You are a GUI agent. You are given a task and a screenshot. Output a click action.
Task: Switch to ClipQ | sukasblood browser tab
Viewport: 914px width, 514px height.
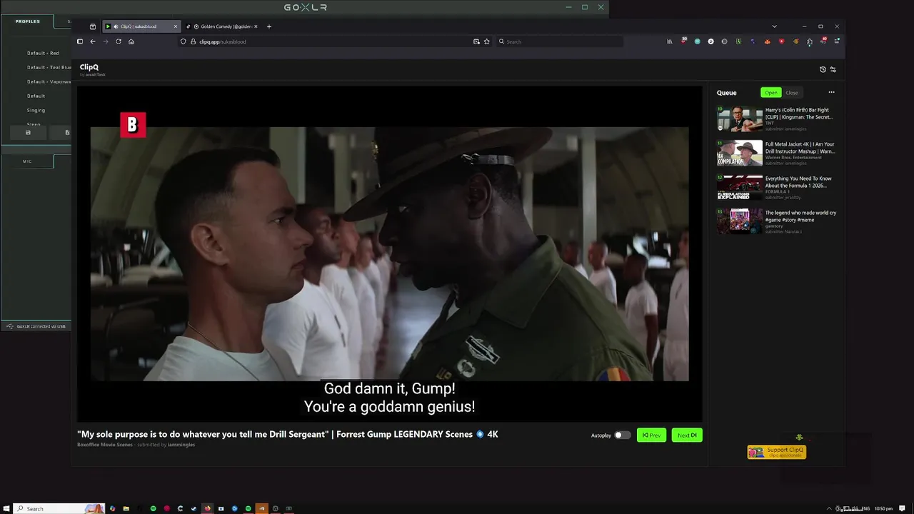(x=140, y=26)
